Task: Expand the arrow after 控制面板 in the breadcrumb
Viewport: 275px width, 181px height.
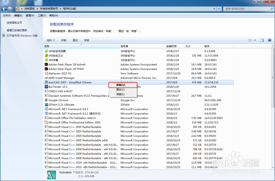Action: [37, 9]
